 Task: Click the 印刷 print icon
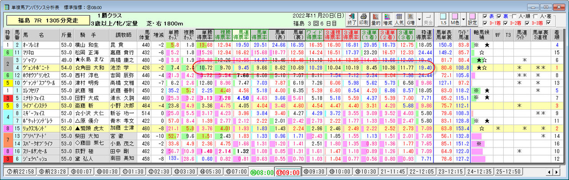point(363,19)
